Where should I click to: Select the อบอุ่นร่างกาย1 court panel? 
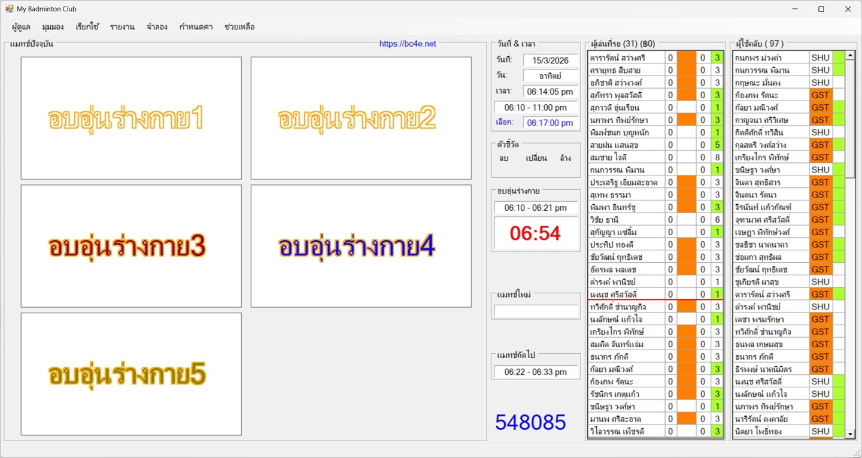click(x=131, y=118)
